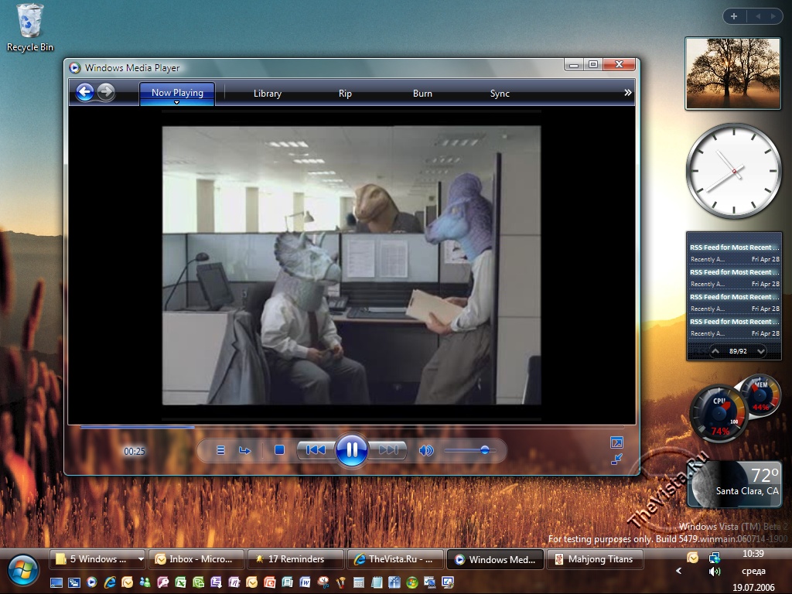792x594 pixels.
Task: Launch Notepad from quick launch
Action: click(377, 582)
